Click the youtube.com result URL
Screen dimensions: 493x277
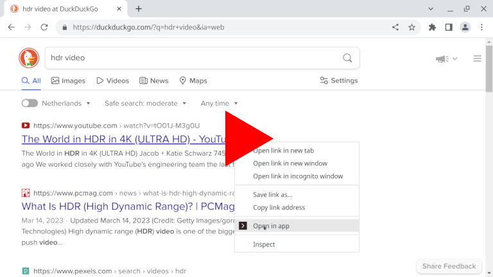[117, 126]
